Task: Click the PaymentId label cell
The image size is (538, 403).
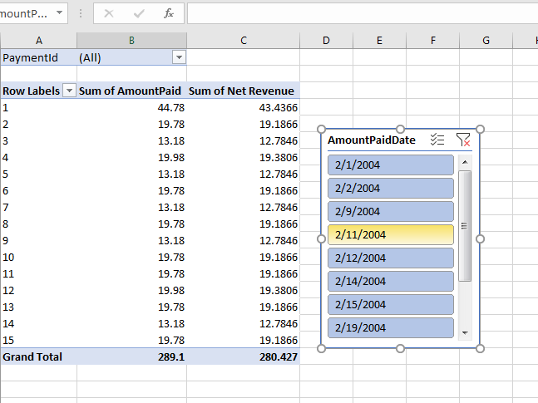Action: tap(39, 57)
